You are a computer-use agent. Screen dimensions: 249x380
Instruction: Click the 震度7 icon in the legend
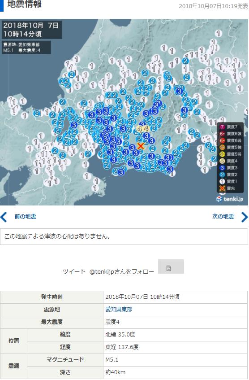(222, 127)
